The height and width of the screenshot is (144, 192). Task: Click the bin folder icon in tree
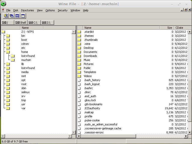click(x=8, y=36)
